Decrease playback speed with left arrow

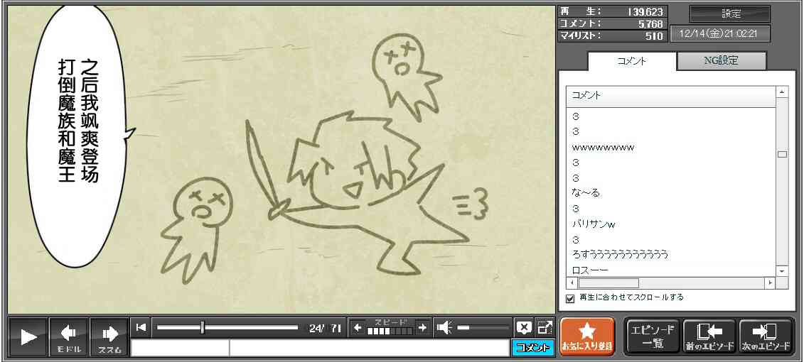(358, 327)
